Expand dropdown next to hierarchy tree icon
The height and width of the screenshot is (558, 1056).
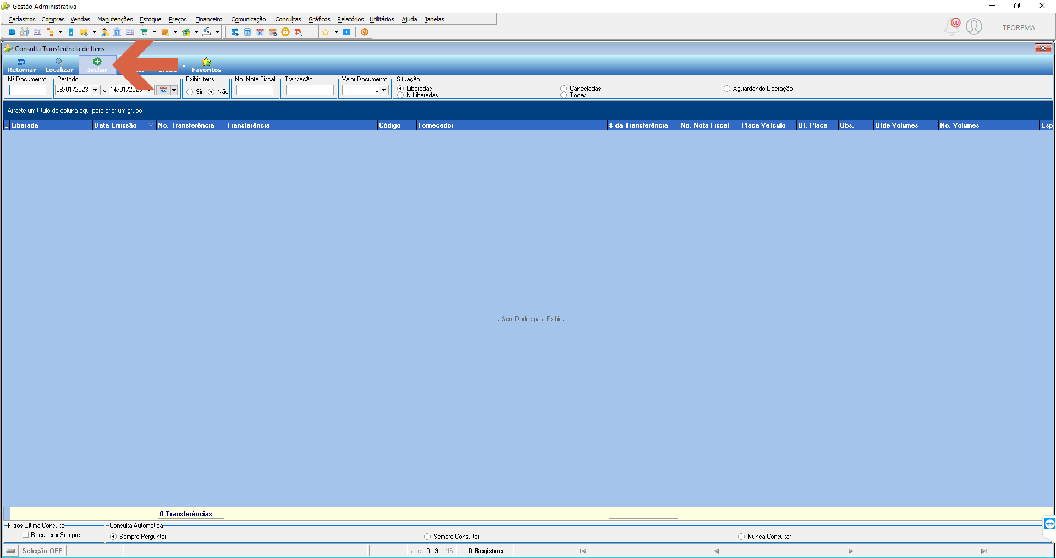(61, 32)
